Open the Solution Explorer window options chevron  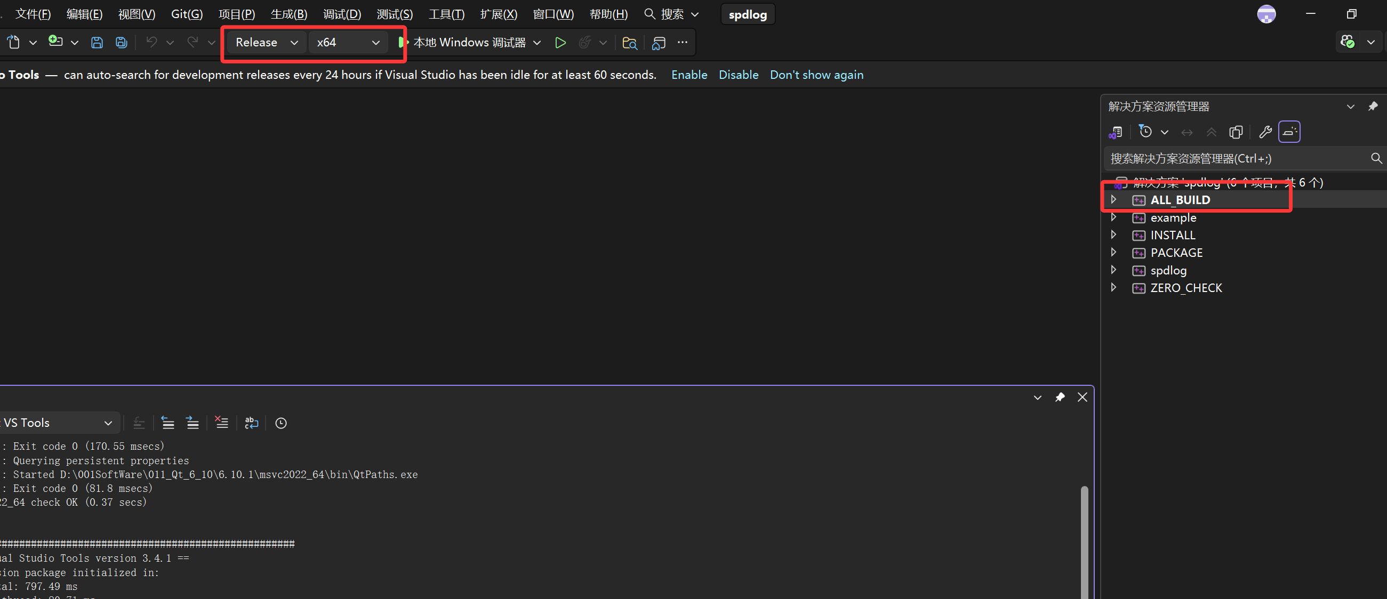[1350, 107]
